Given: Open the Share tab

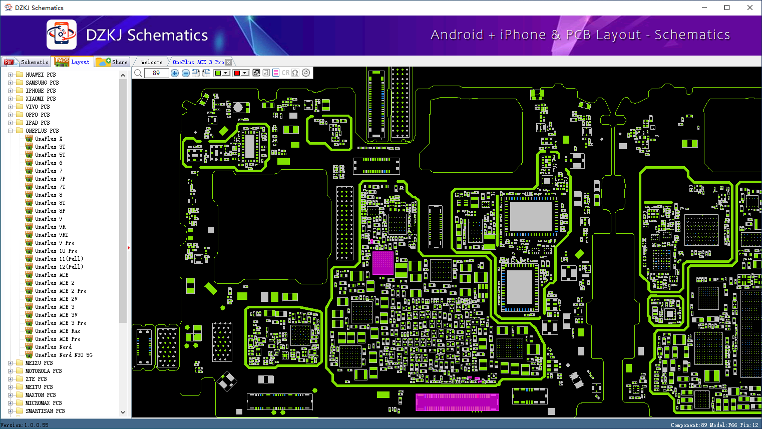Looking at the screenshot, I should pos(112,62).
